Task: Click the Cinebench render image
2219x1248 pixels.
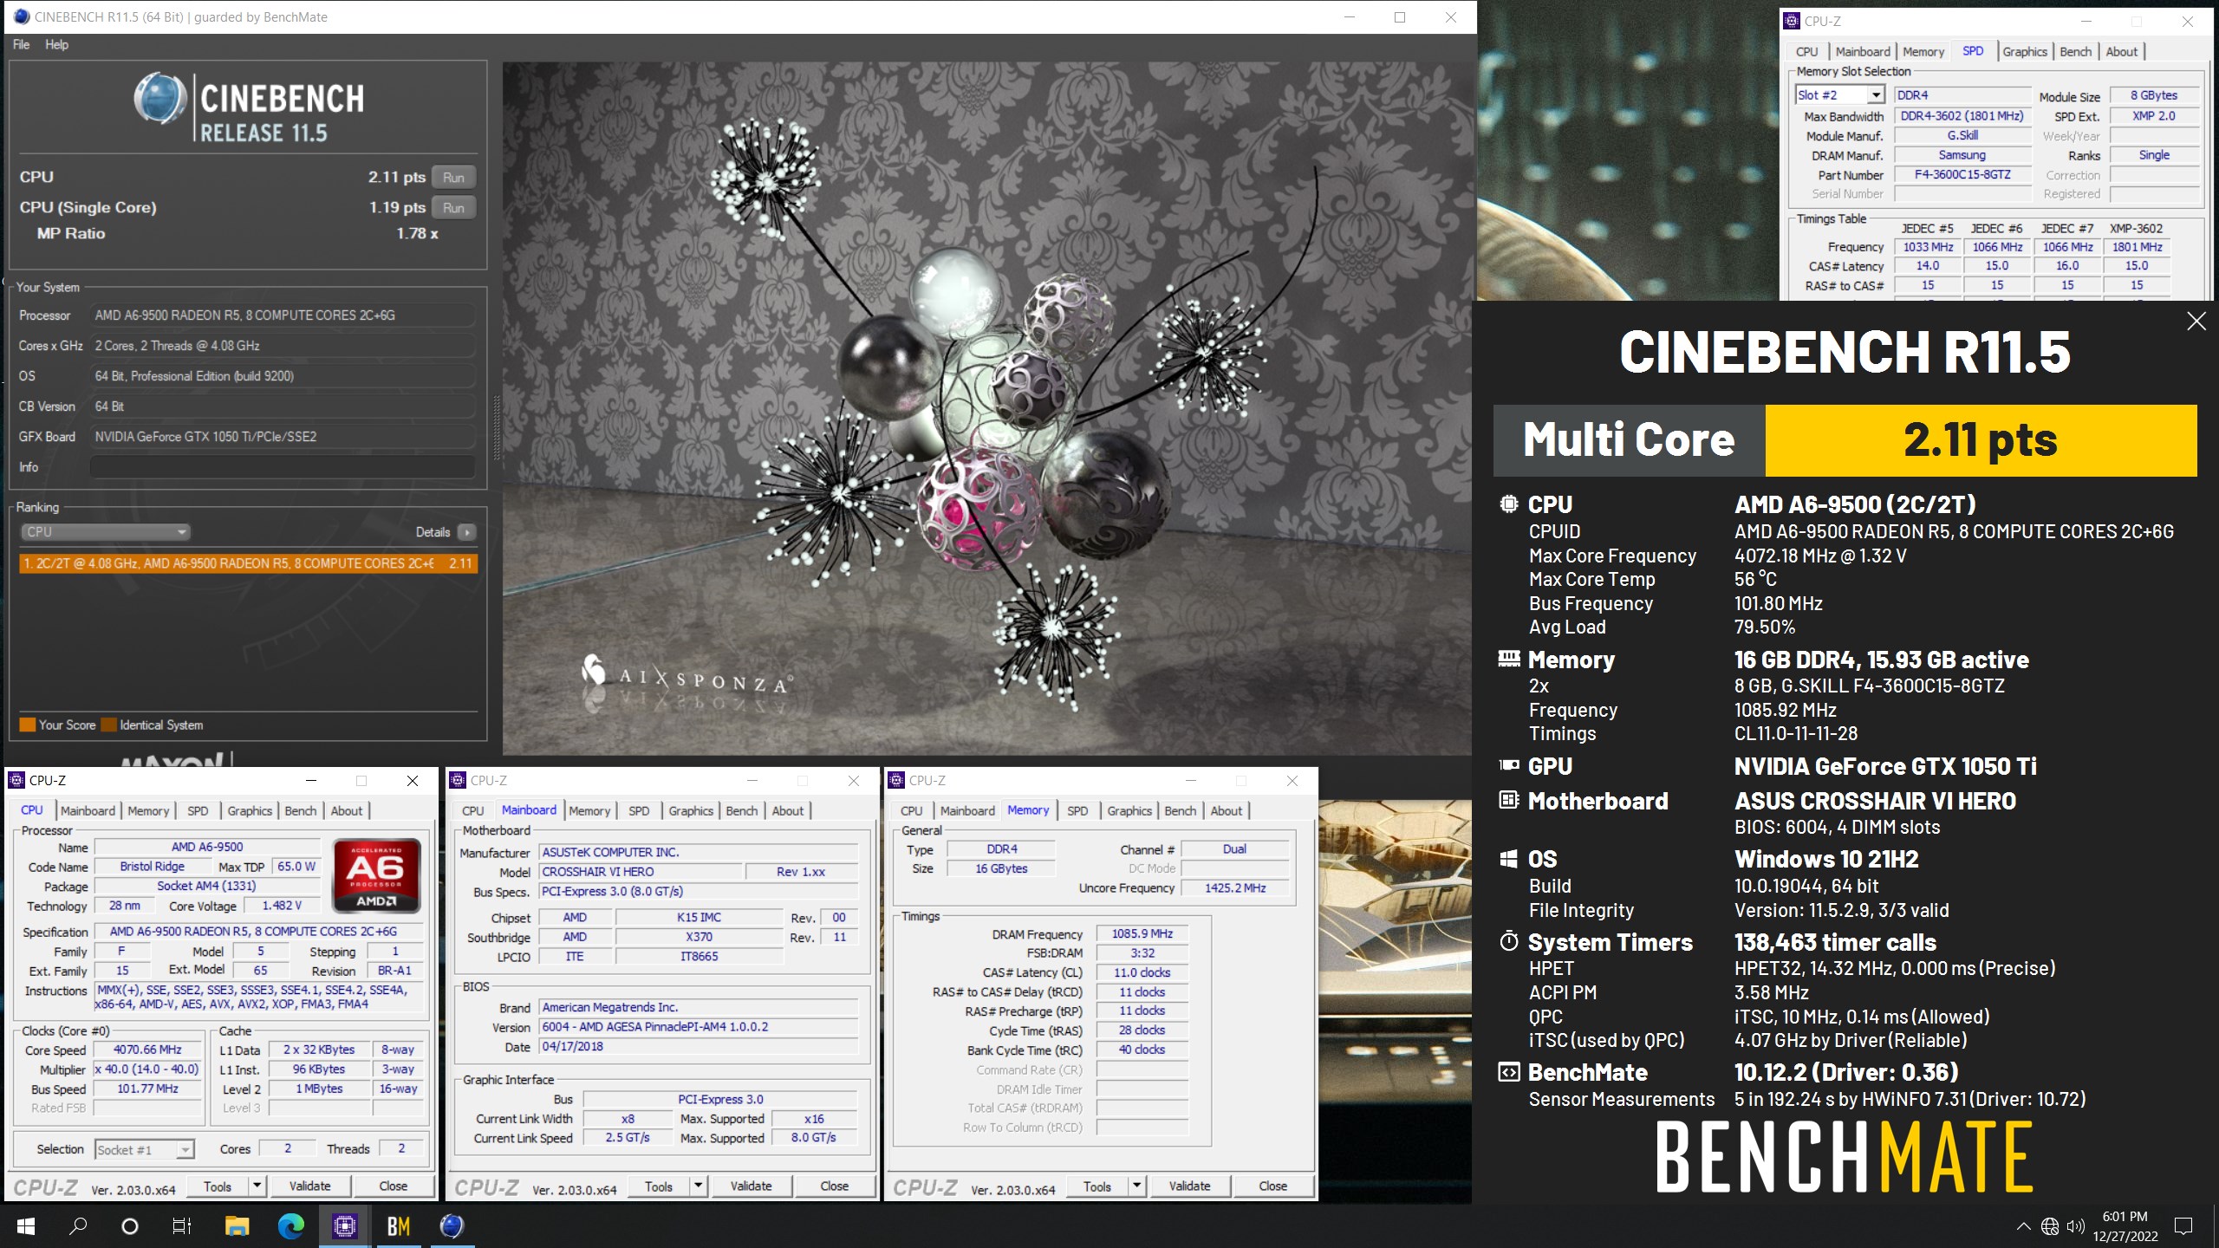Action: 987,408
